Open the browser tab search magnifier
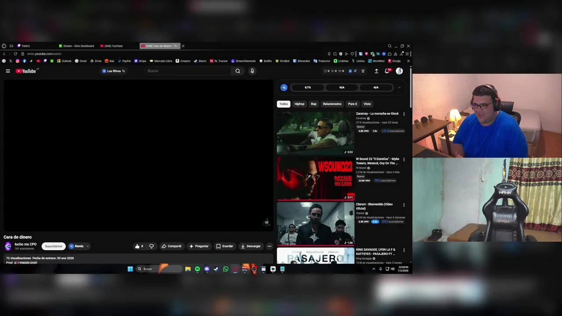Image resolution: width=562 pixels, height=316 pixels. [x=389, y=46]
